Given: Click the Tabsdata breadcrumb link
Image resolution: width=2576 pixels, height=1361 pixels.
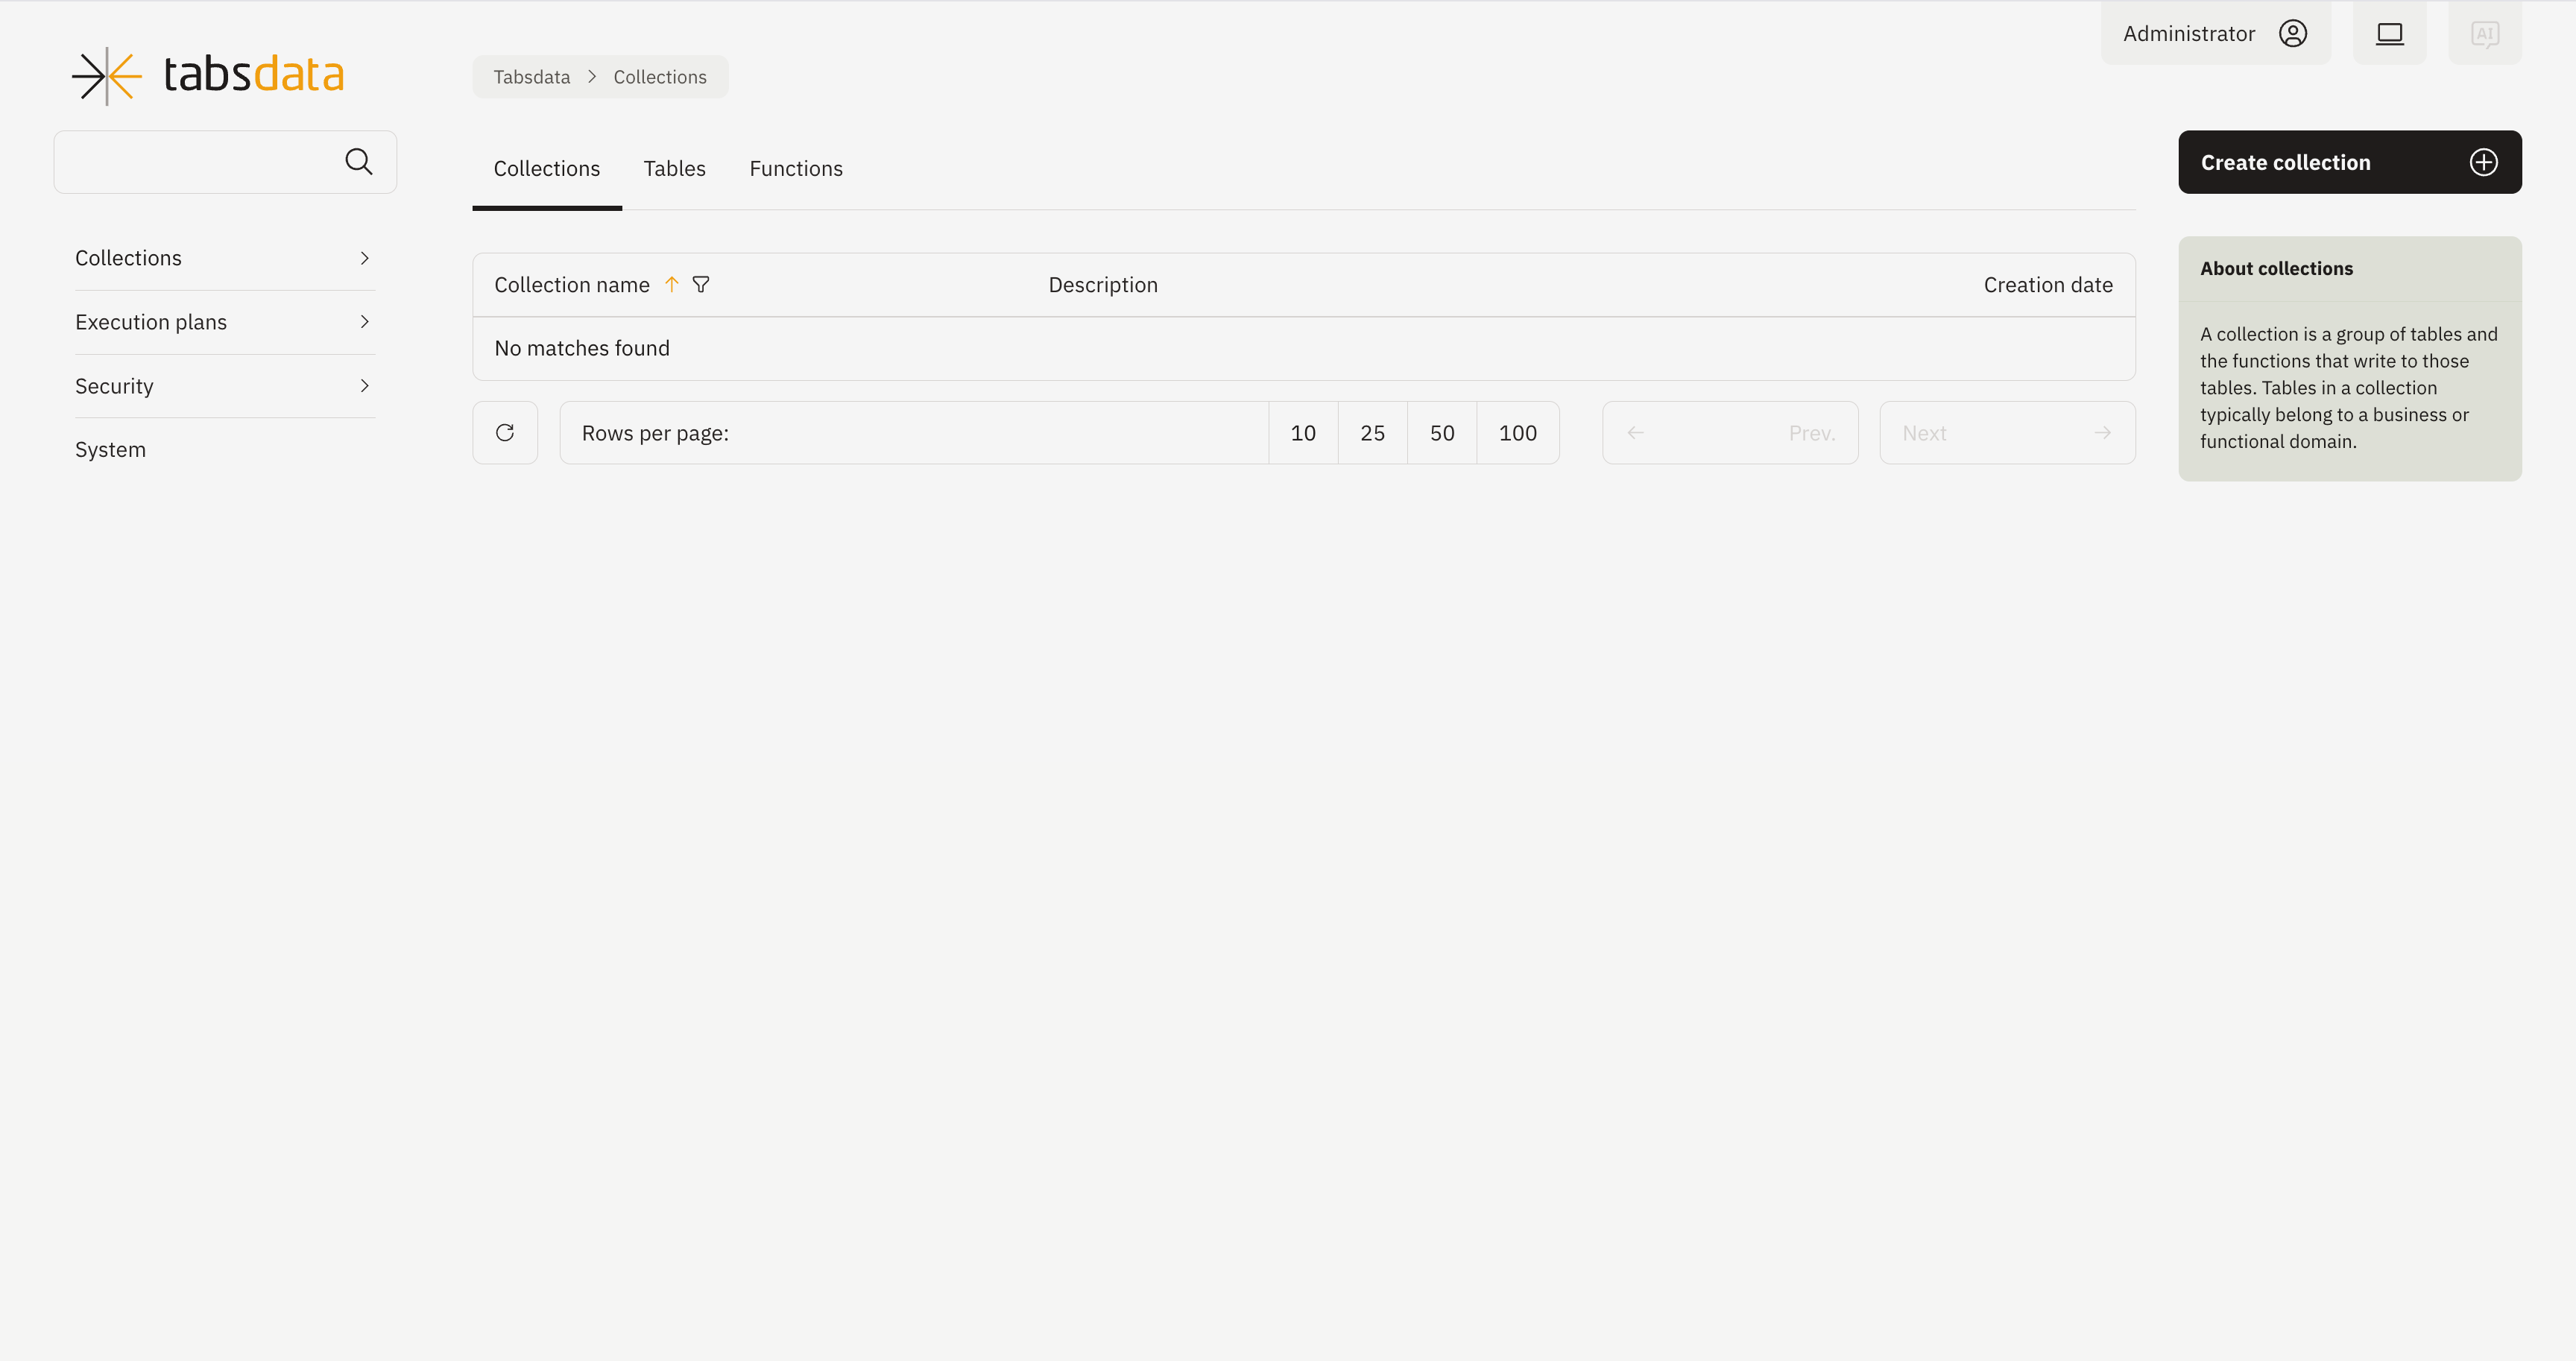Looking at the screenshot, I should click(531, 76).
